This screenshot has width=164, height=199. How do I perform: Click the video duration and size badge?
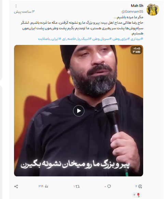[x=136, y=50]
